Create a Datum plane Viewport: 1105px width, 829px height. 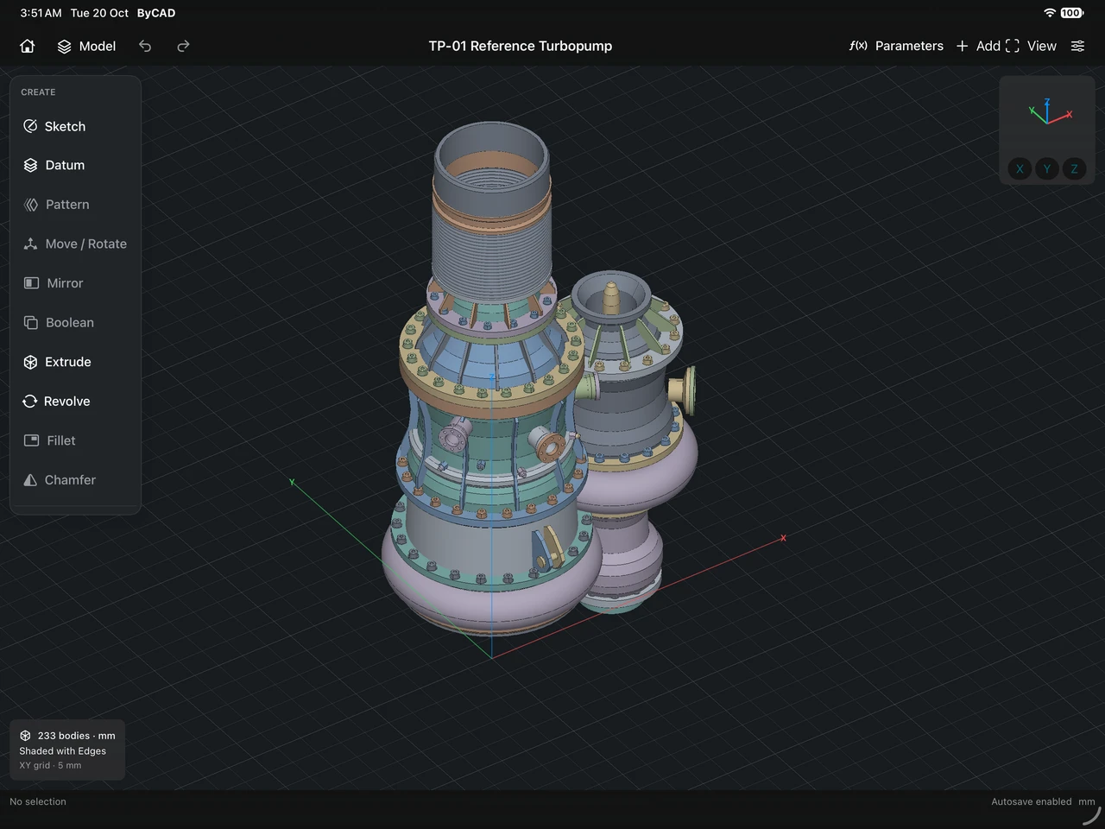[75, 165]
